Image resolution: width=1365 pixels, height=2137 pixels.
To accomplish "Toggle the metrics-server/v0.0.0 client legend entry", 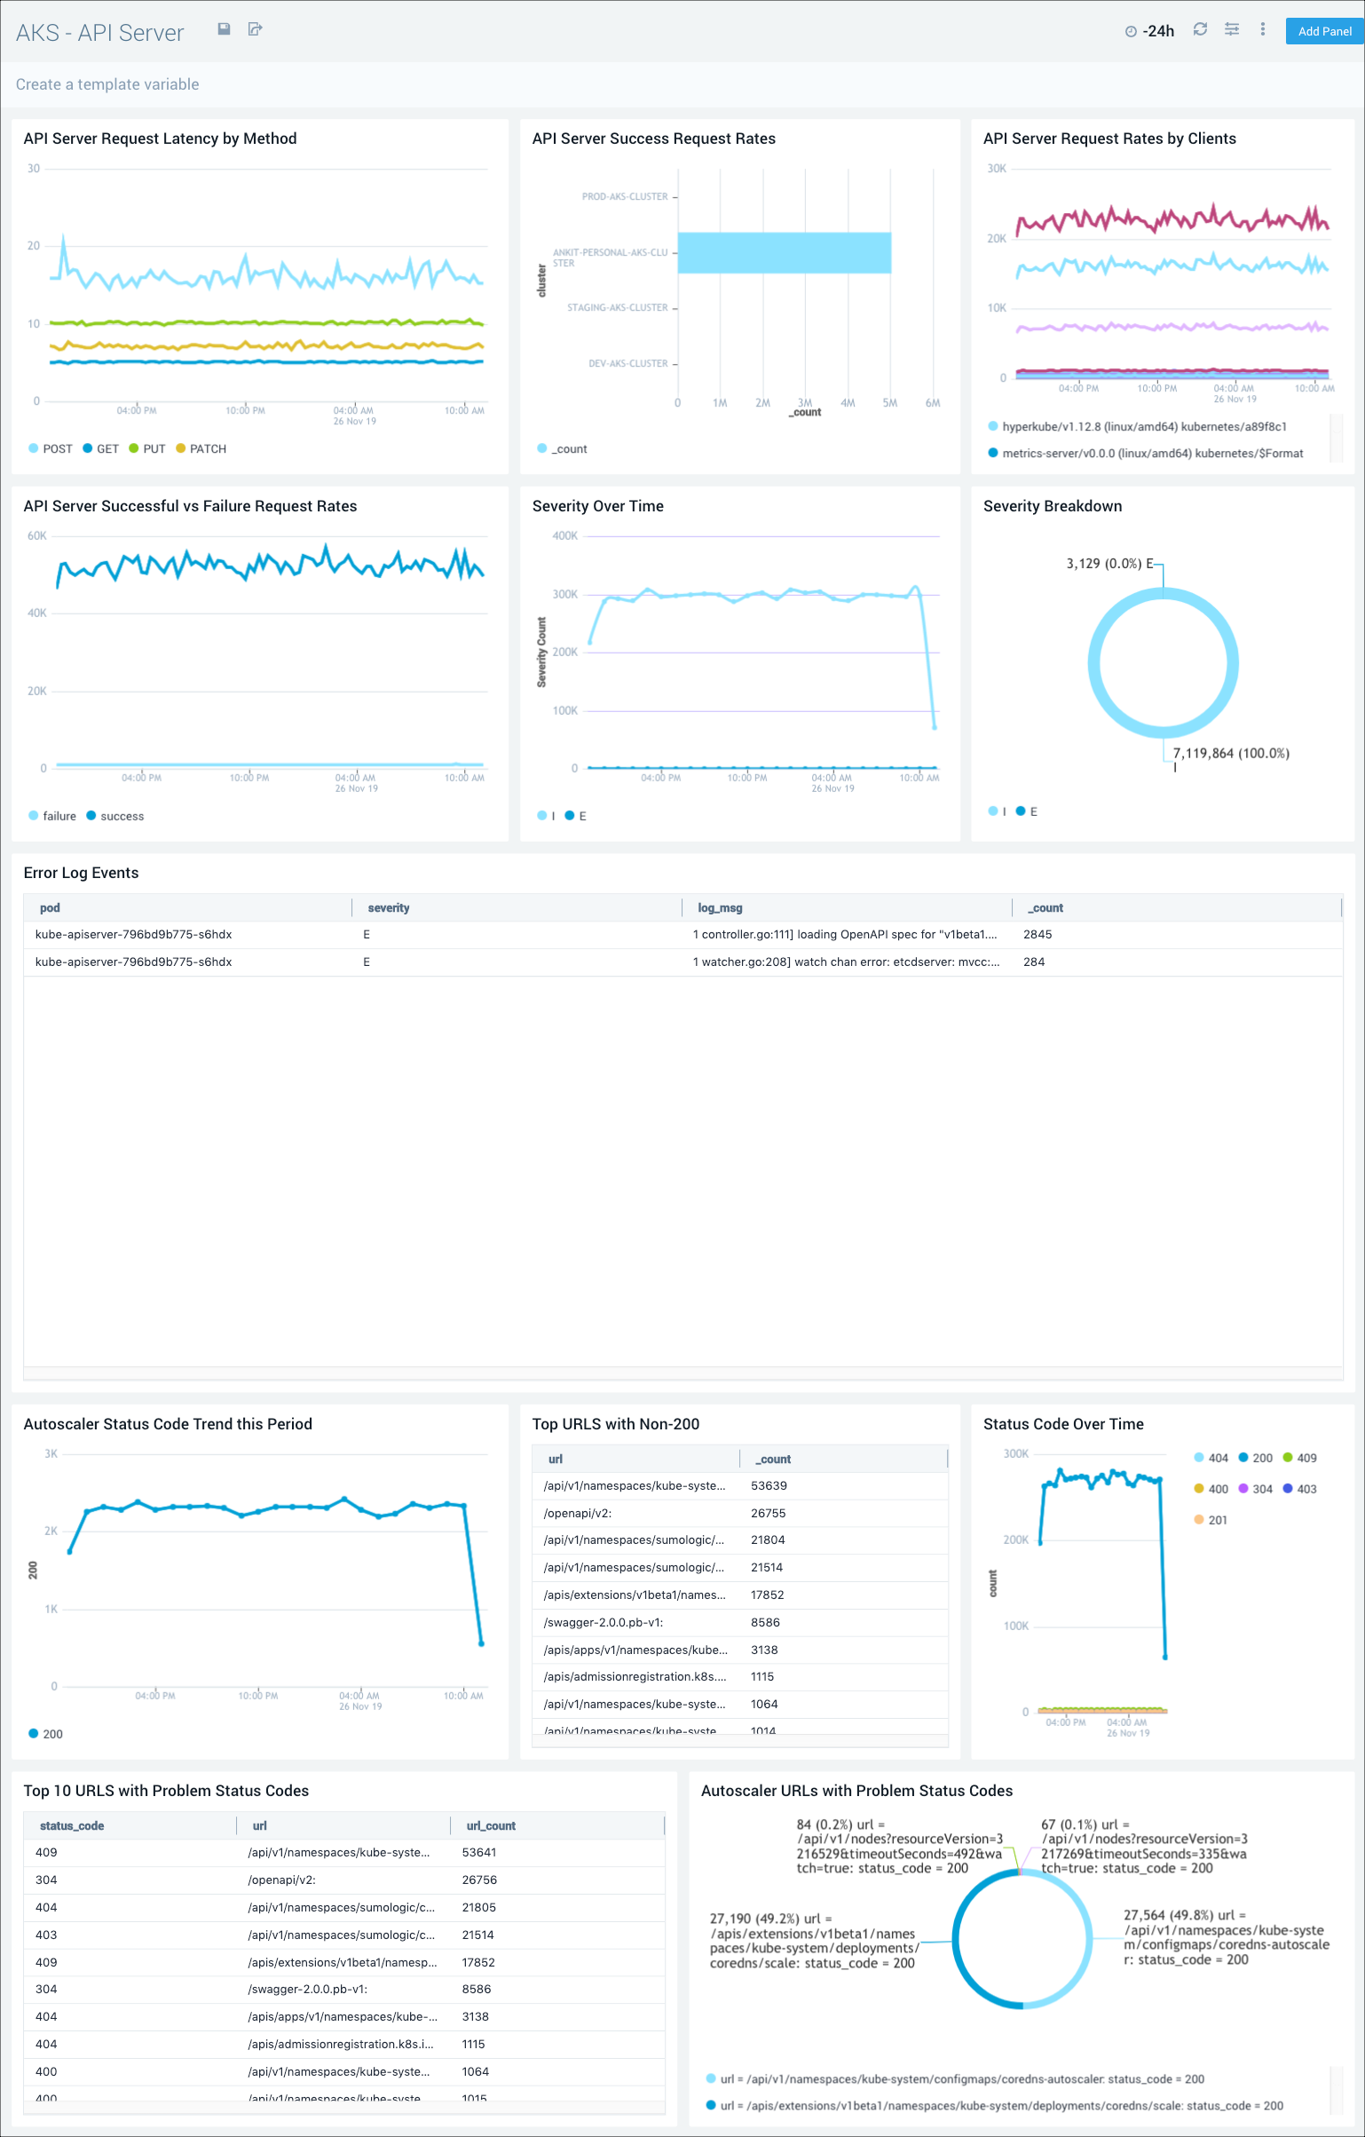I will [1146, 453].
